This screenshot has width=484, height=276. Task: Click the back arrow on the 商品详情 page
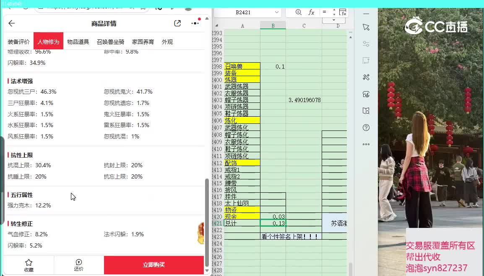[x=12, y=23]
